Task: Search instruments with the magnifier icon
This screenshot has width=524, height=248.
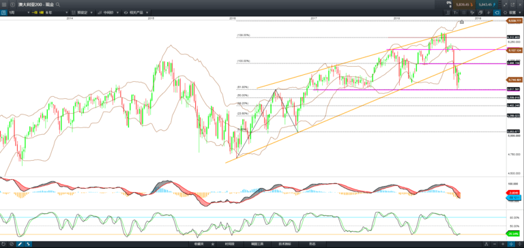Action: (58, 5)
